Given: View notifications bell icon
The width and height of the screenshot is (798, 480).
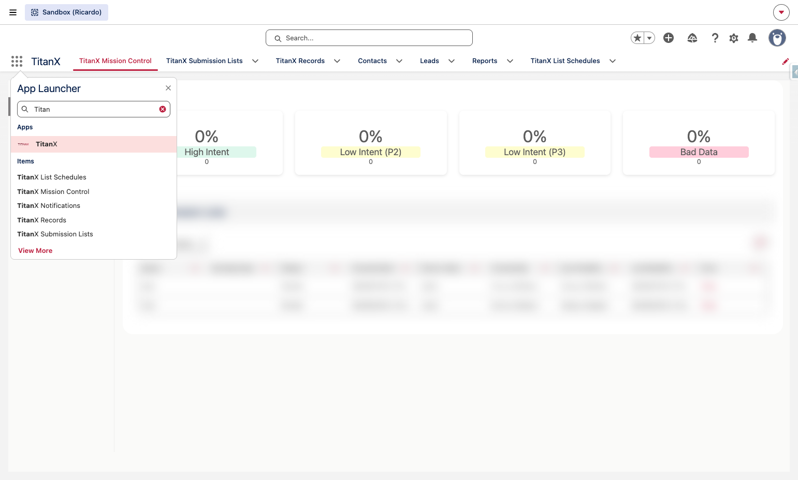Looking at the screenshot, I should (752, 38).
